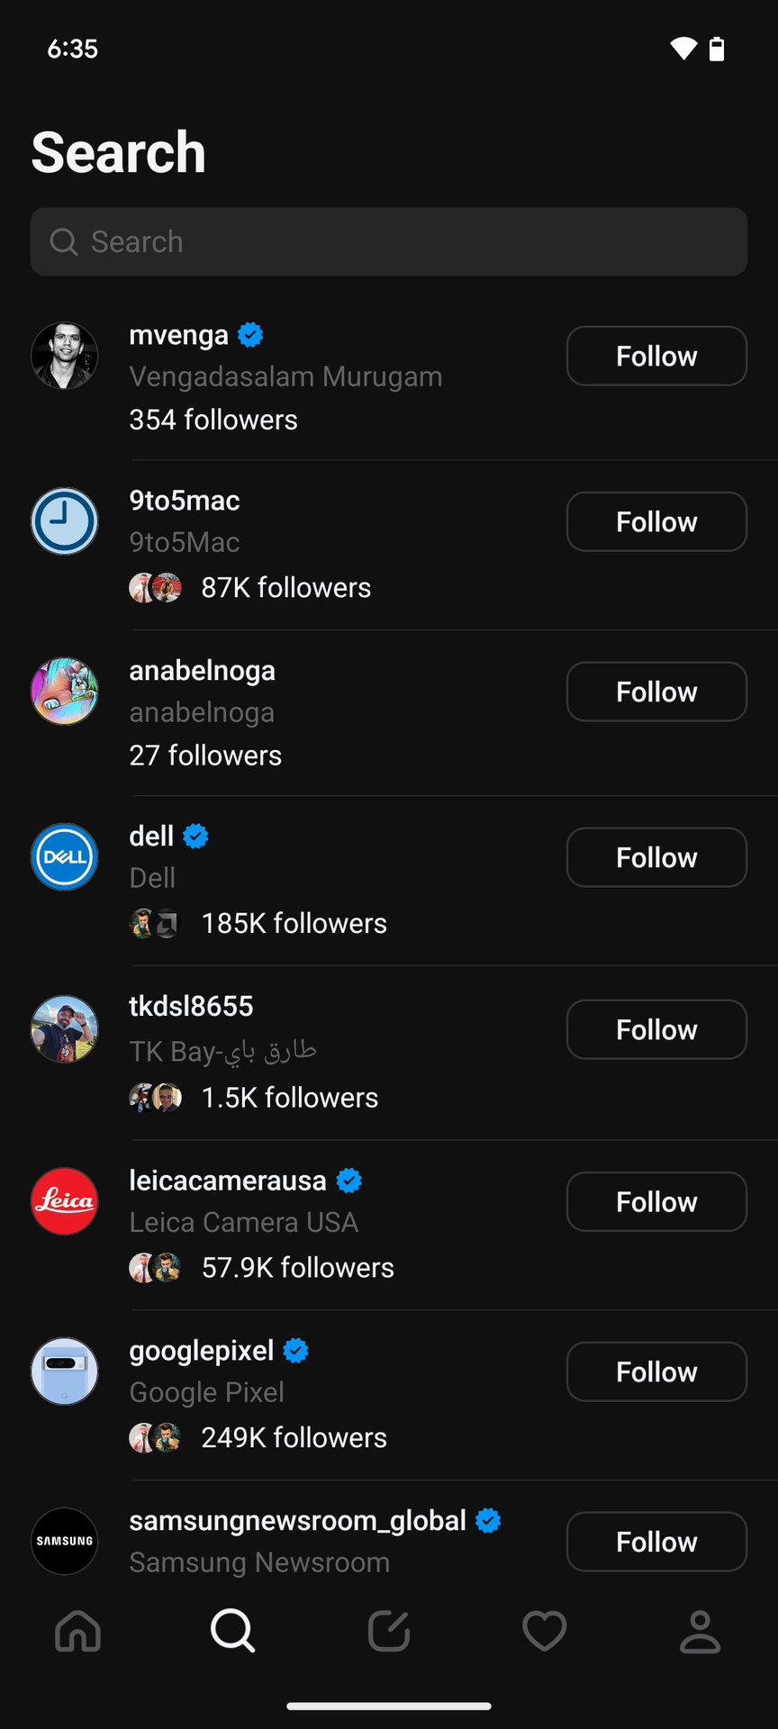Viewport: 778px width, 1729px height.
Task: Open the Home tab icon
Action: coord(78,1631)
